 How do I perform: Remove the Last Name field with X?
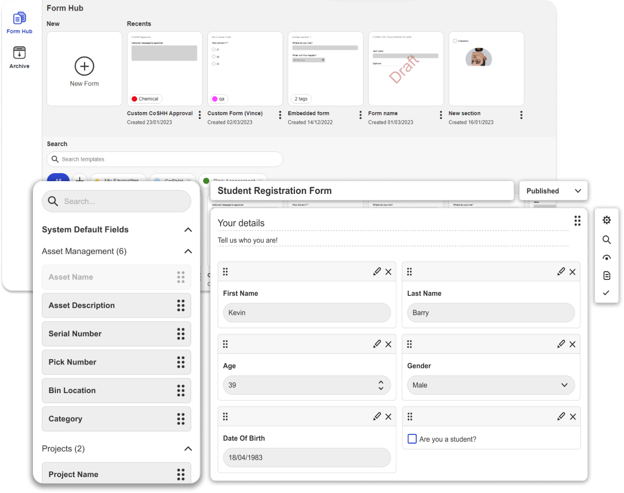point(572,271)
